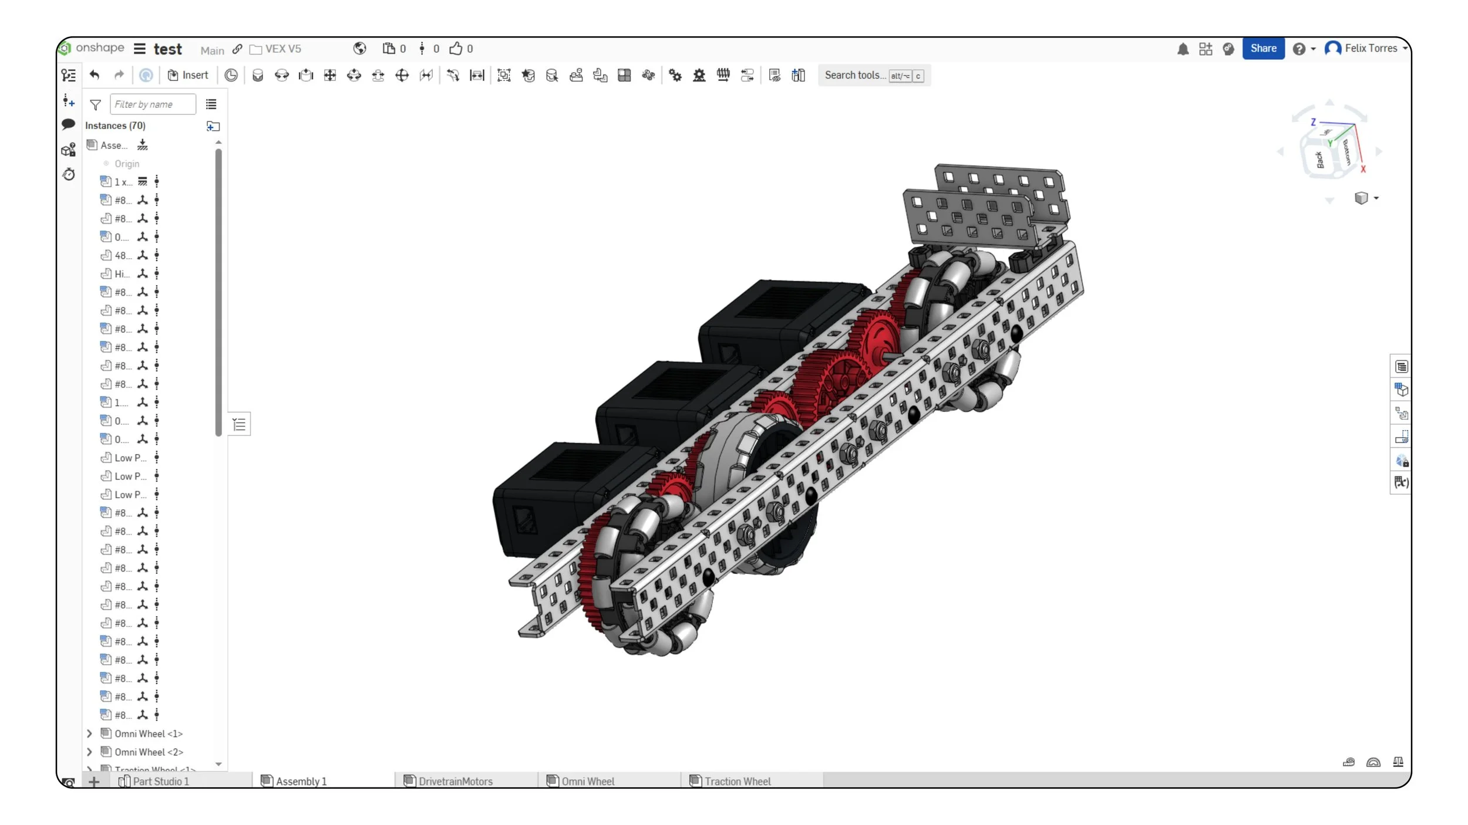Click the Undo arrow in toolbar

95,75
